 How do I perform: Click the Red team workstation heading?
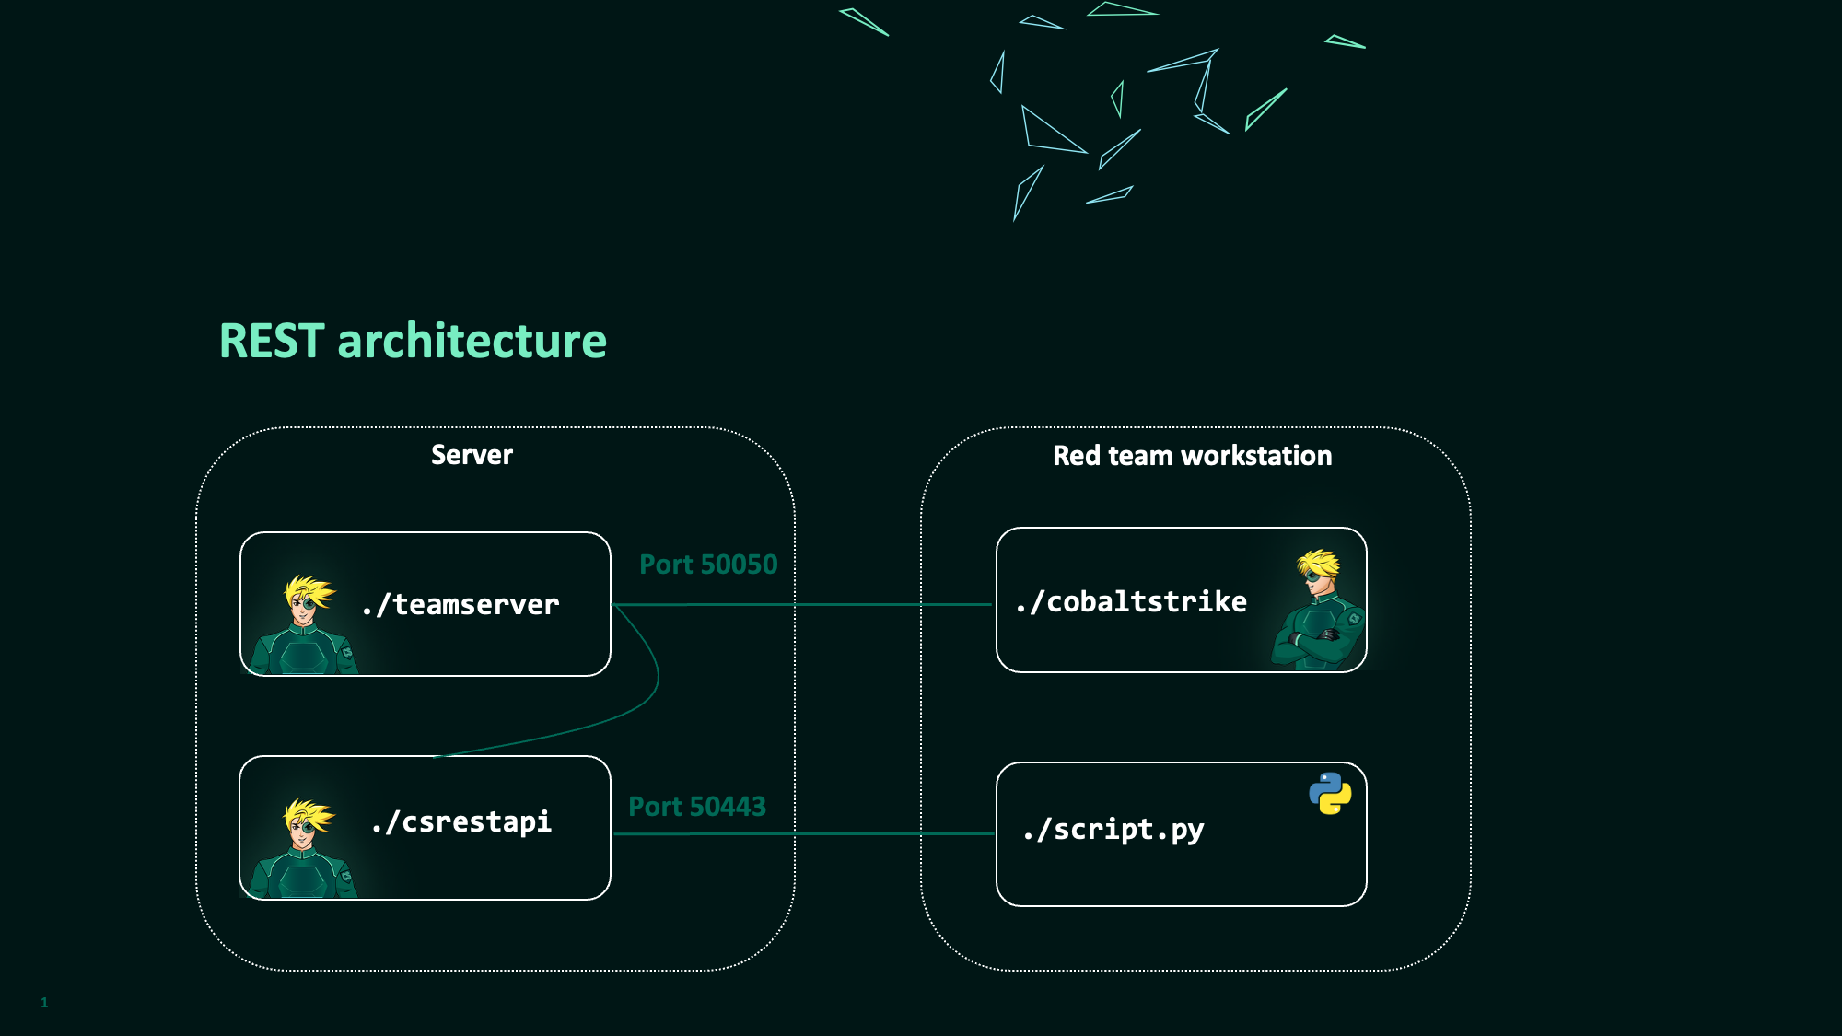click(x=1192, y=456)
